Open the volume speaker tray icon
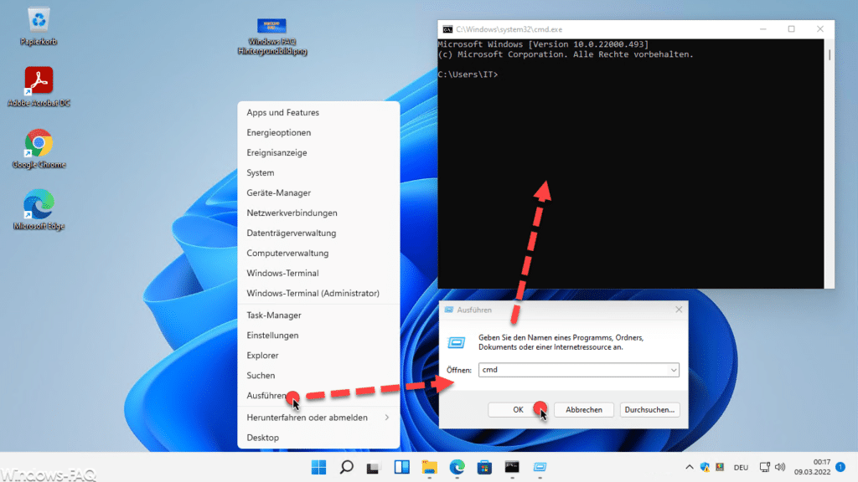 pyautogui.click(x=780, y=467)
